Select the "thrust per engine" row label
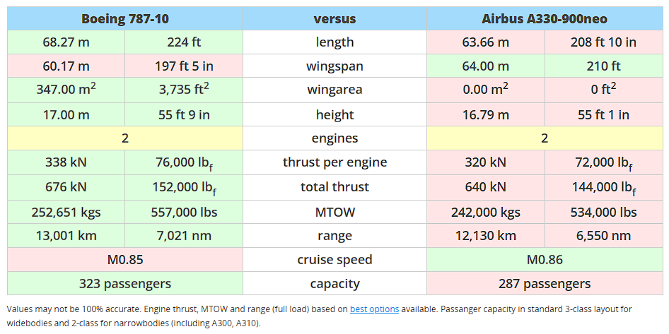 334,162
